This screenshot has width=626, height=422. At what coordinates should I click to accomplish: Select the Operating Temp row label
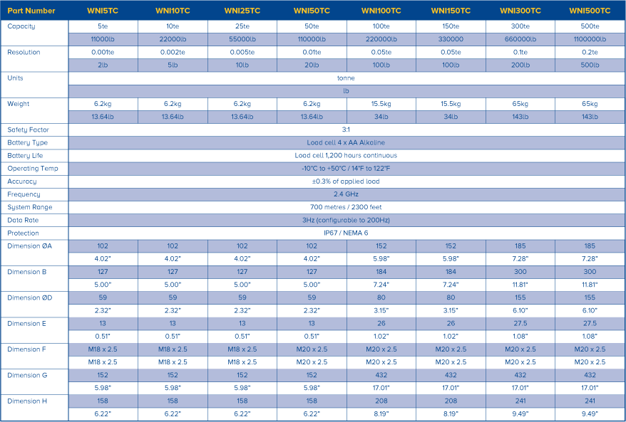[x=32, y=169]
